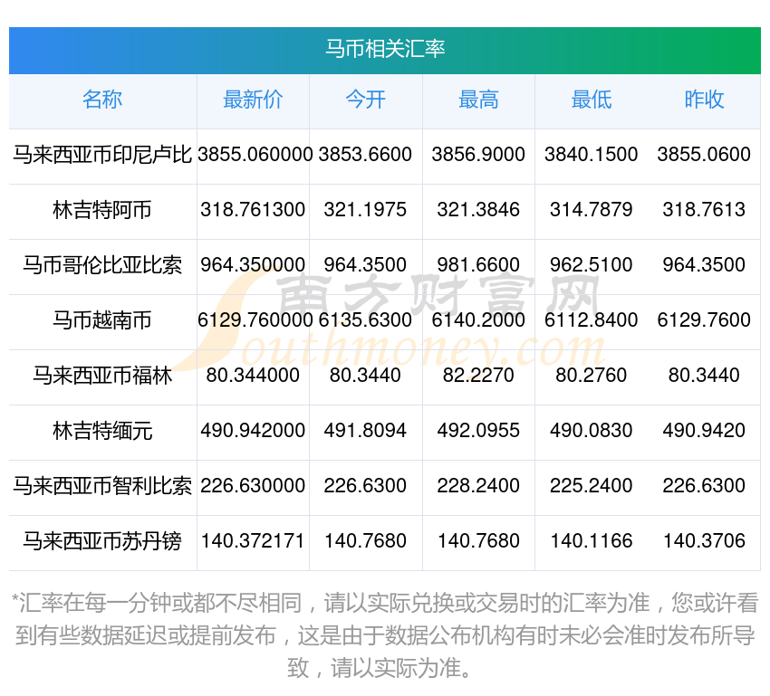Click the opening value 321.1975
This screenshot has width=770, height=696.
tap(365, 210)
